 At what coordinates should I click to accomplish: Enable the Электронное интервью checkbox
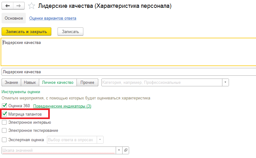click(x=4, y=122)
